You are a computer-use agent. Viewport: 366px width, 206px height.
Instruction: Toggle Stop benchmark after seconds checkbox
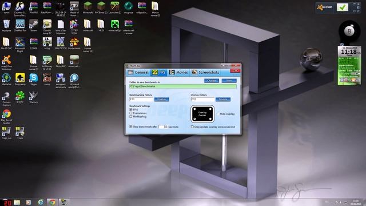click(131, 126)
